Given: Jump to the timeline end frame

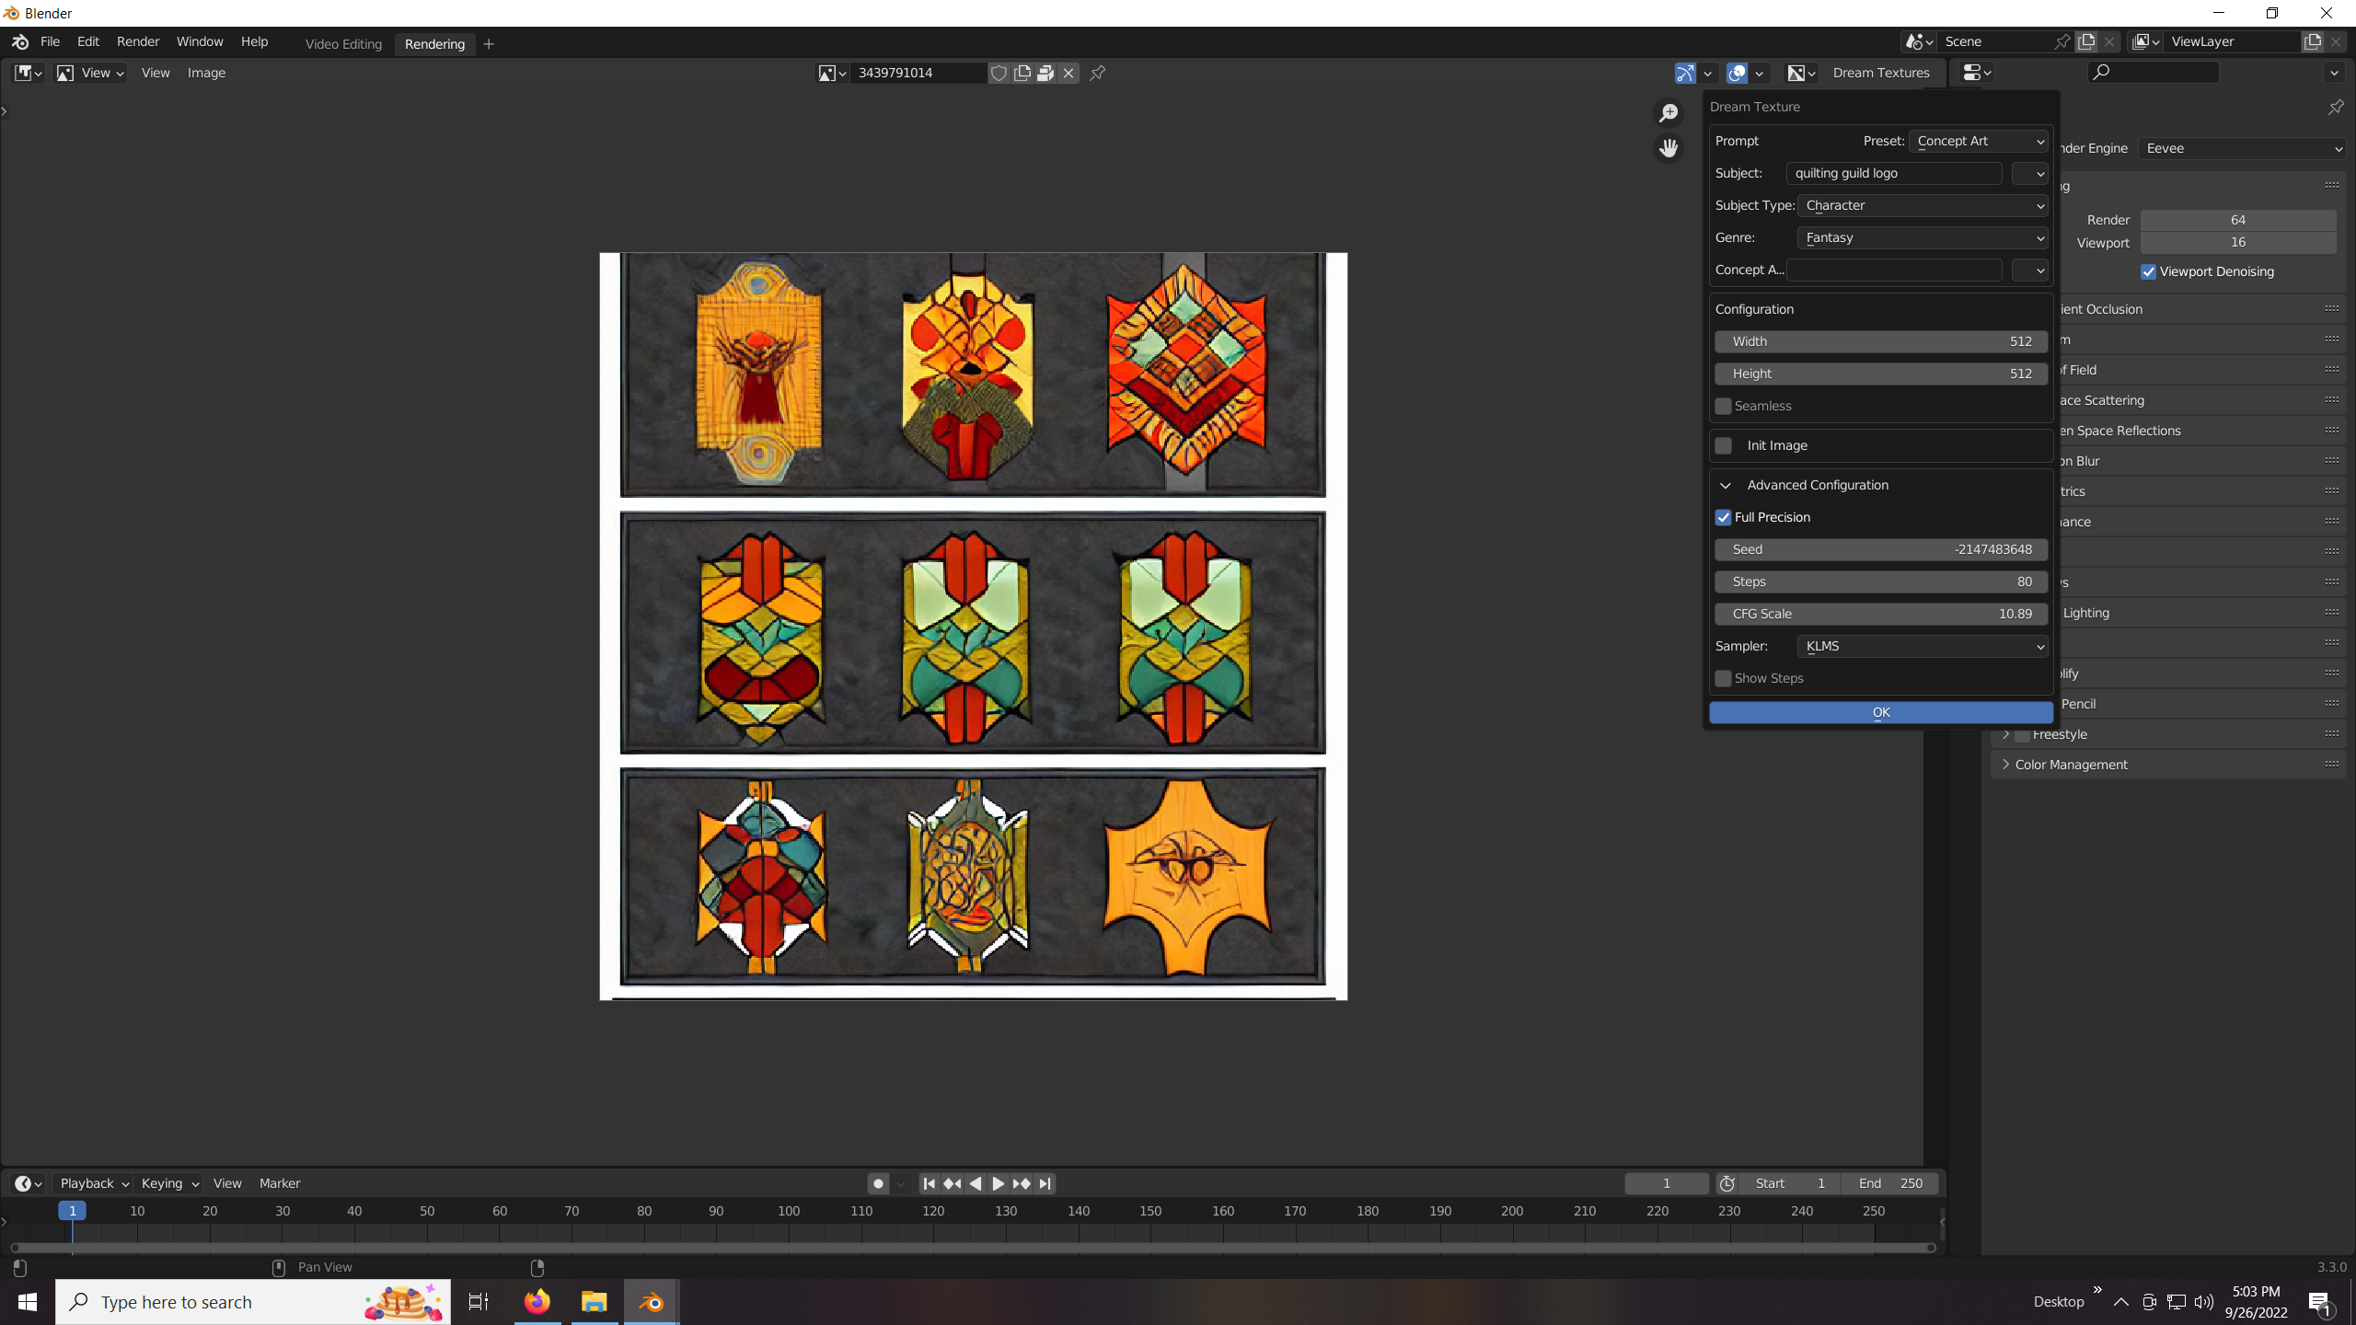Looking at the screenshot, I should [x=1045, y=1183].
